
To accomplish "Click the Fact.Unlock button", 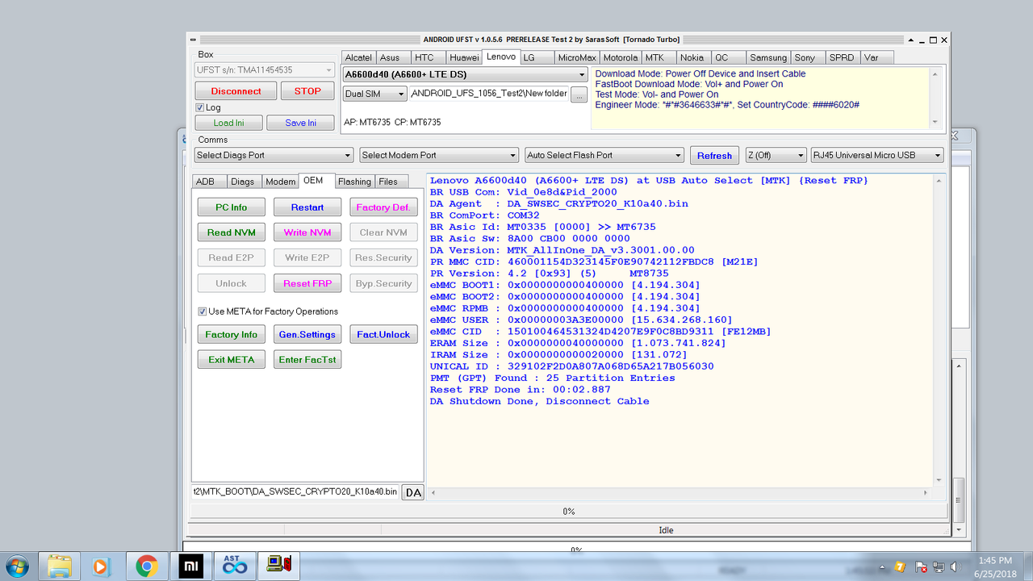I will pos(383,334).
